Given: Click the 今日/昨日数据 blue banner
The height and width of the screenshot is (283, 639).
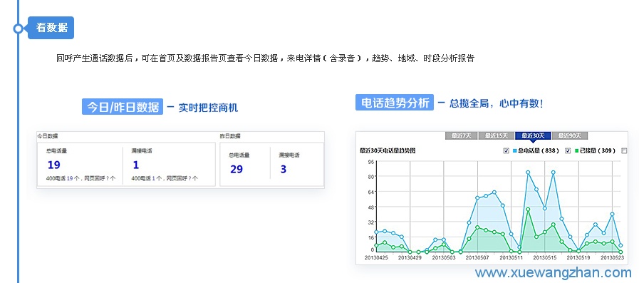Looking at the screenshot, I should 123,106.
